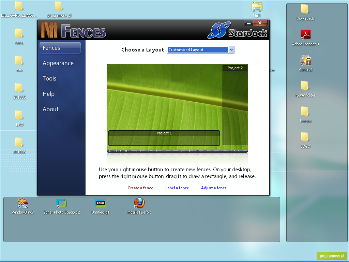
Task: Launch the Adobe Reader 9 shortcut
Action: (305, 35)
